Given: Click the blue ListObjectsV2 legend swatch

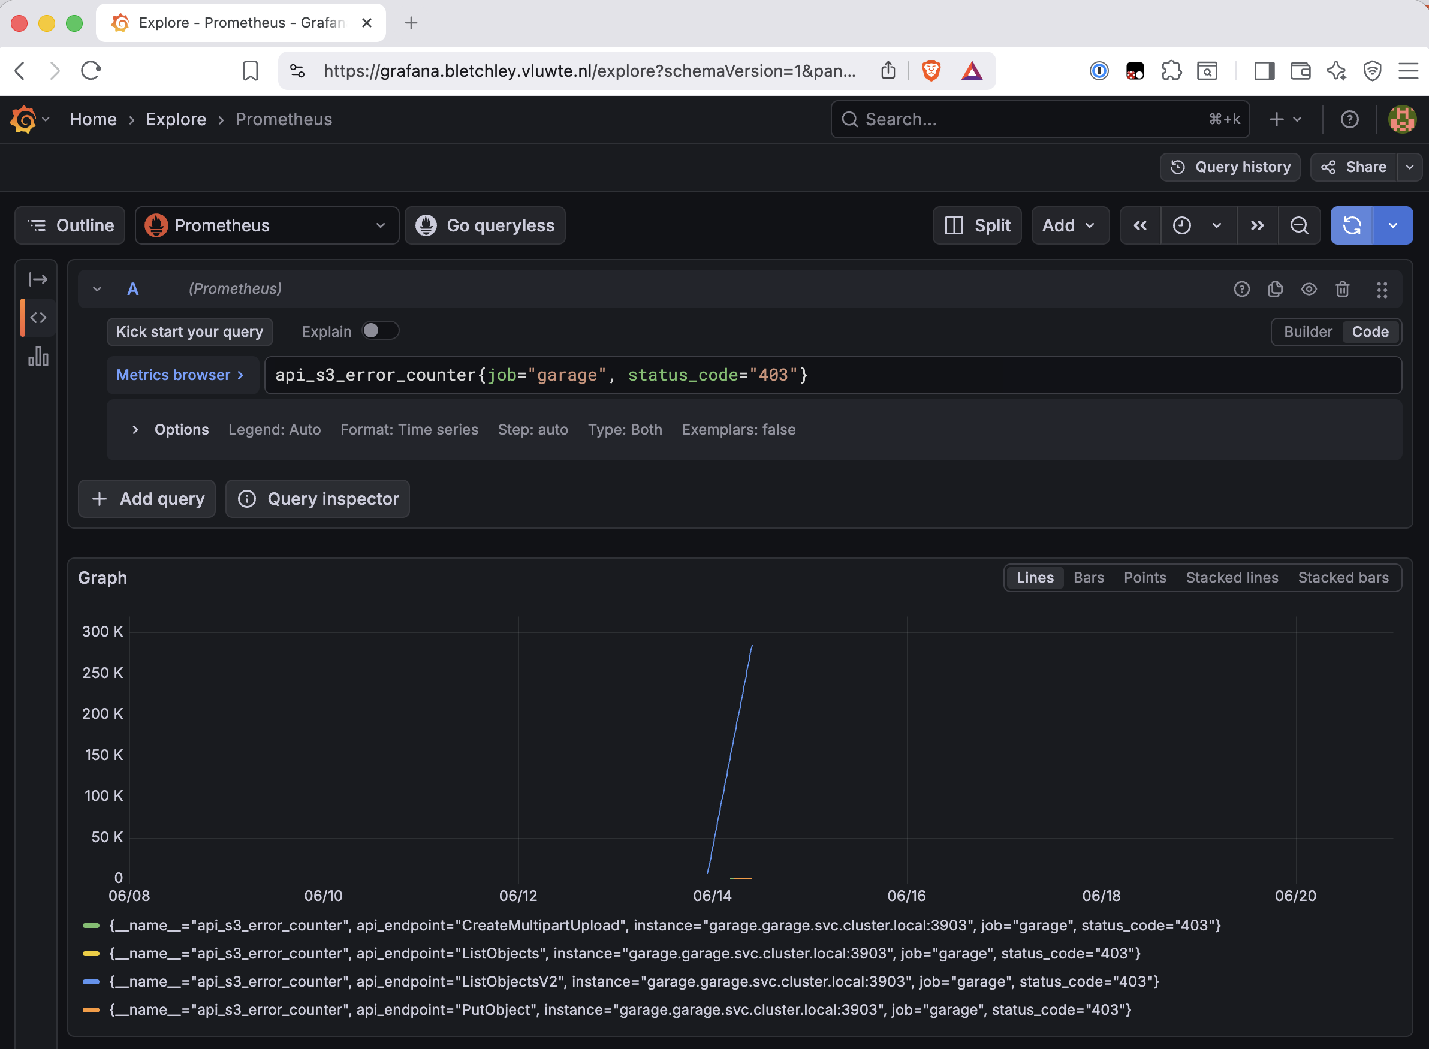Looking at the screenshot, I should coord(91,982).
